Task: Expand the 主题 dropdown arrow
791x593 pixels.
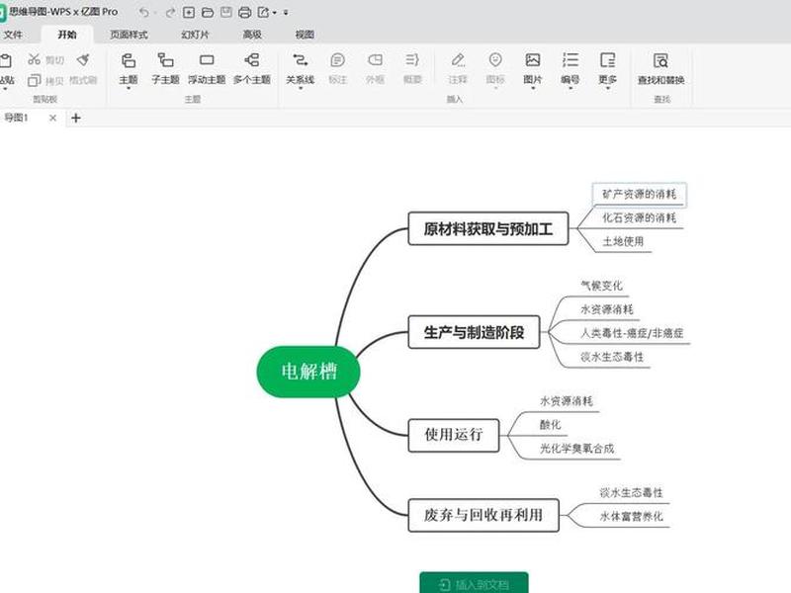Action: (129, 89)
